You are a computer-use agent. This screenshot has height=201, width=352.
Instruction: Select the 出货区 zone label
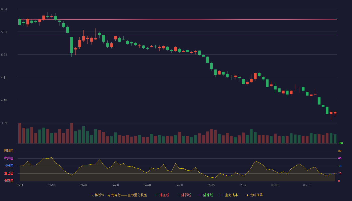coord(9,158)
